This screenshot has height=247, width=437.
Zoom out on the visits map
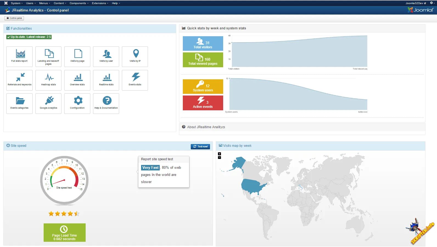[x=219, y=158]
